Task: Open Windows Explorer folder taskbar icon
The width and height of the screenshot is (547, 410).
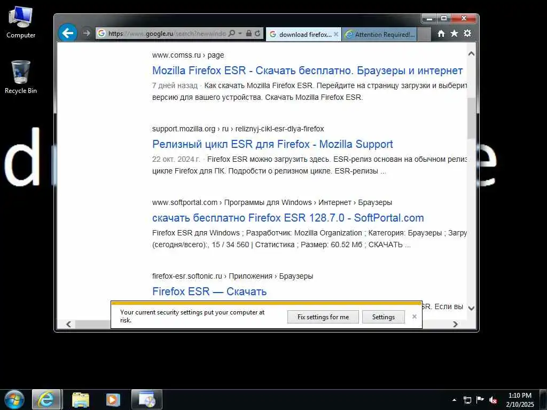Action: tap(81, 400)
